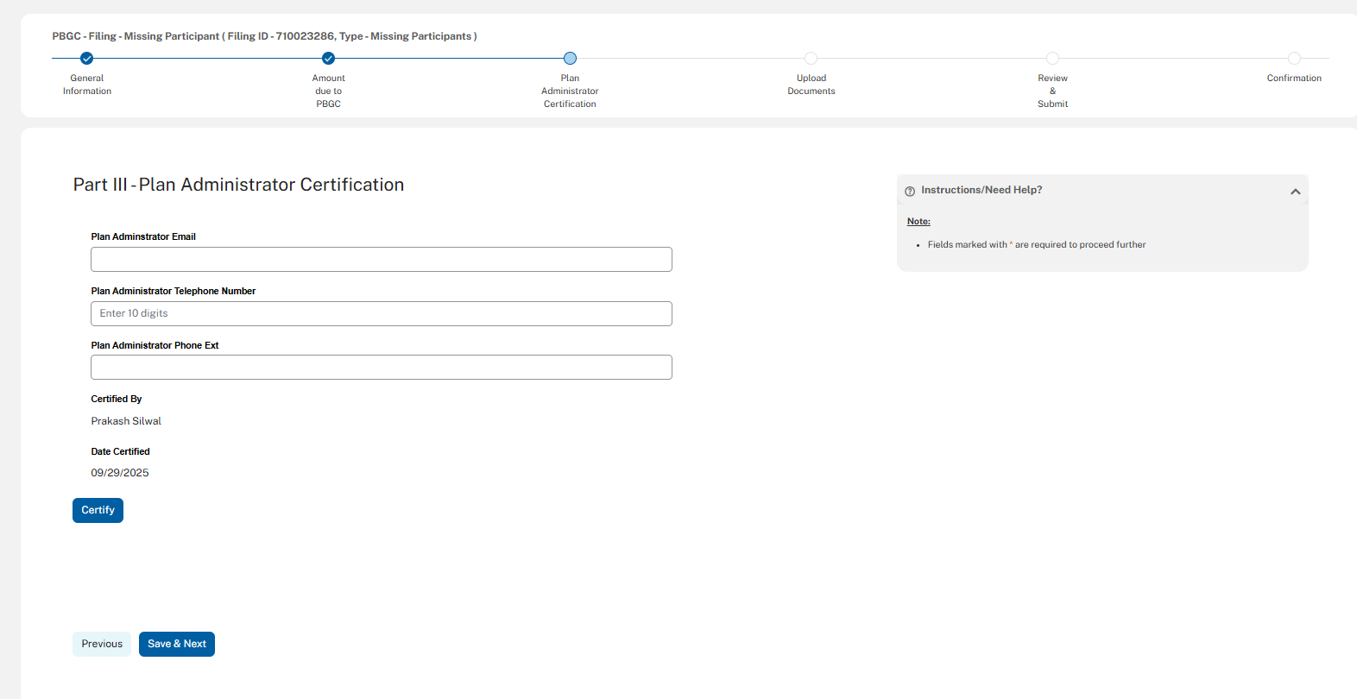Click the Confirmation step circle

coord(1294,59)
